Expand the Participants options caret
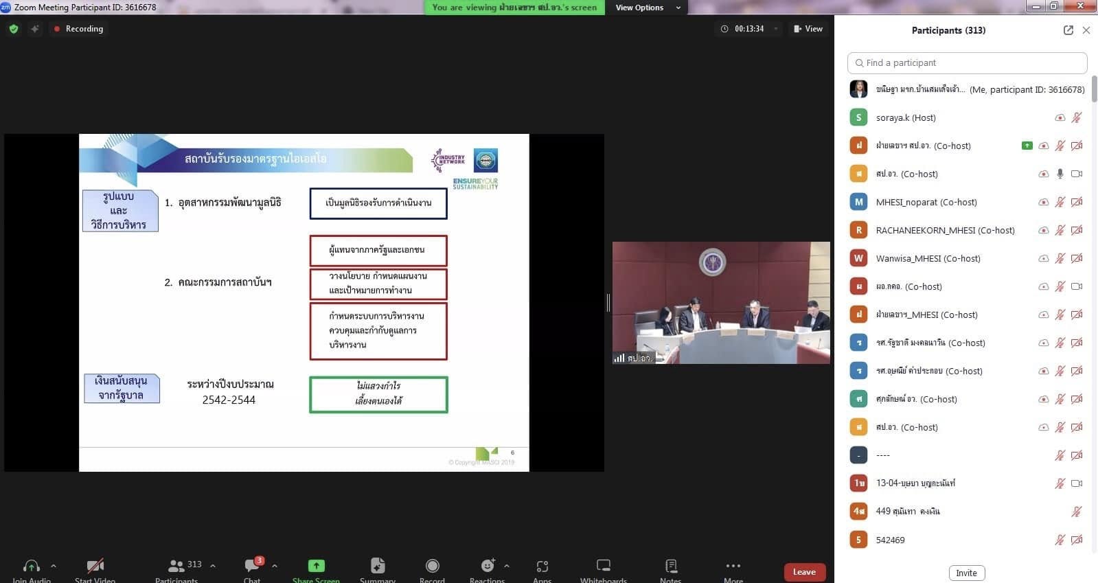The height and width of the screenshot is (583, 1098). tap(213, 566)
